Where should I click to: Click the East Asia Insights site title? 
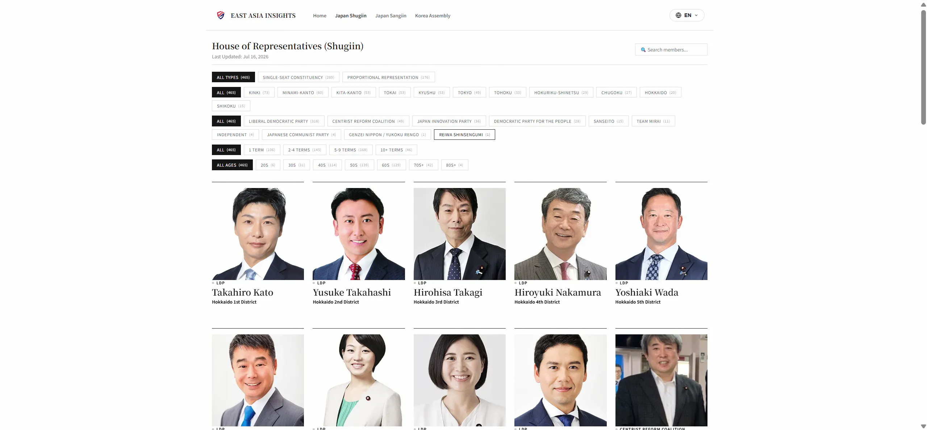point(263,16)
